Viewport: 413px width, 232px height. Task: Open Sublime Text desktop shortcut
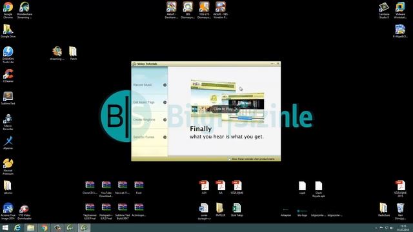[x=8, y=98]
